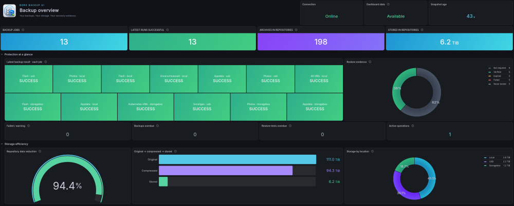Click the Active operations value 1

coord(450,134)
